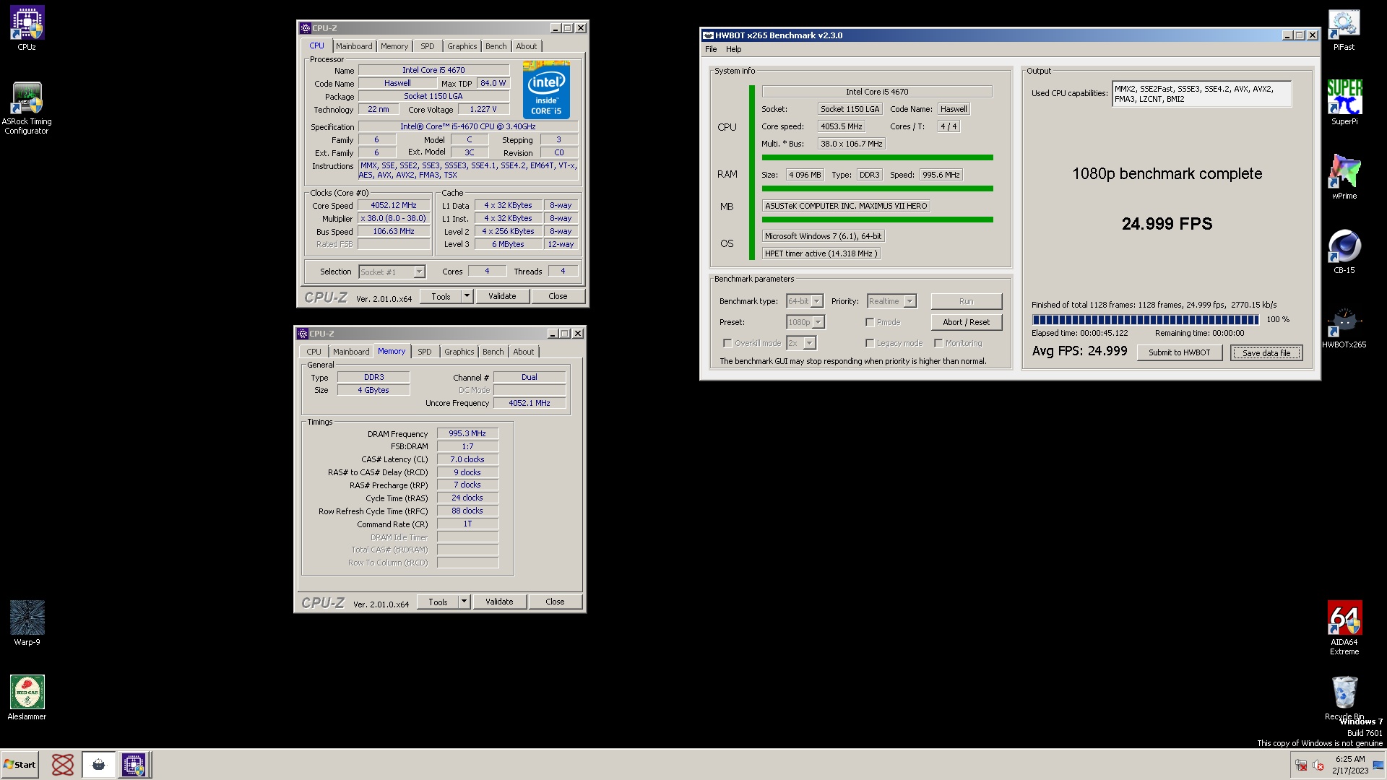Click ASUSTeK MAXIMUS VII HERO motherboard field

click(x=846, y=206)
